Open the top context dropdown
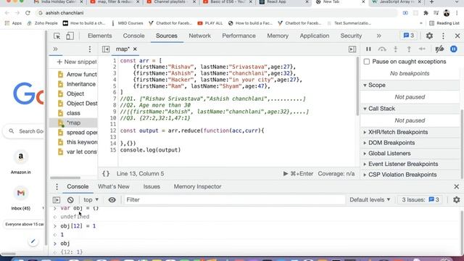464x261 pixels. click(x=91, y=200)
